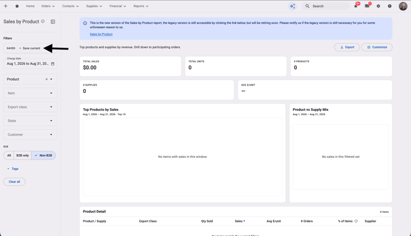The height and width of the screenshot is (236, 411).
Task: Select the All B2B option
Action: coord(9,155)
